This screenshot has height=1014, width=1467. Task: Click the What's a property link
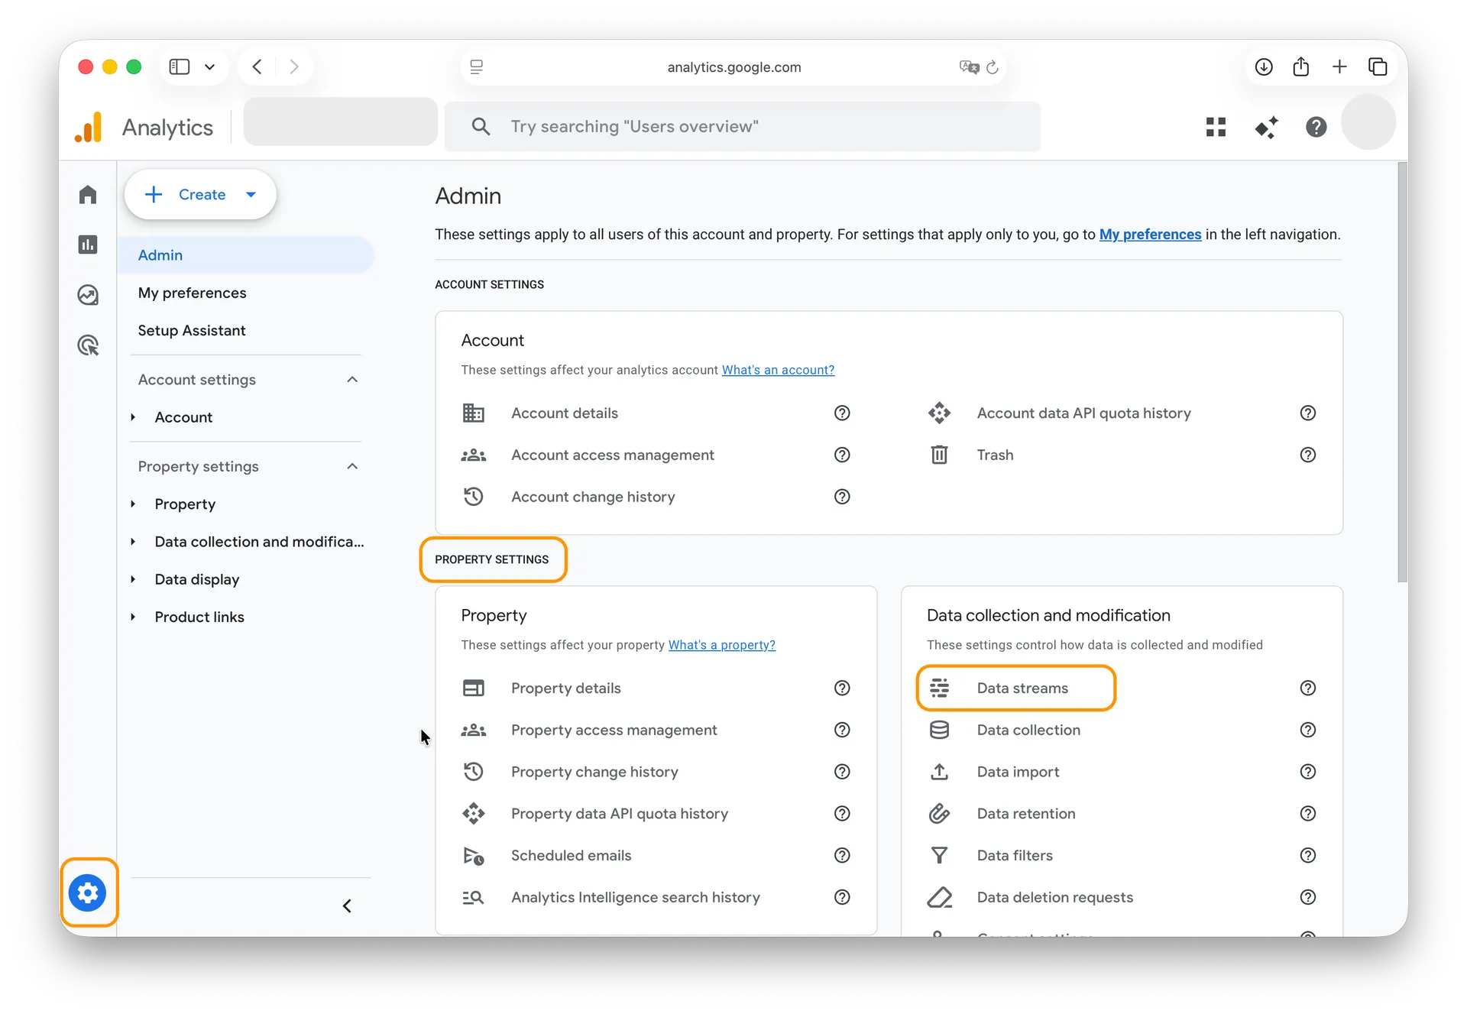(x=721, y=645)
